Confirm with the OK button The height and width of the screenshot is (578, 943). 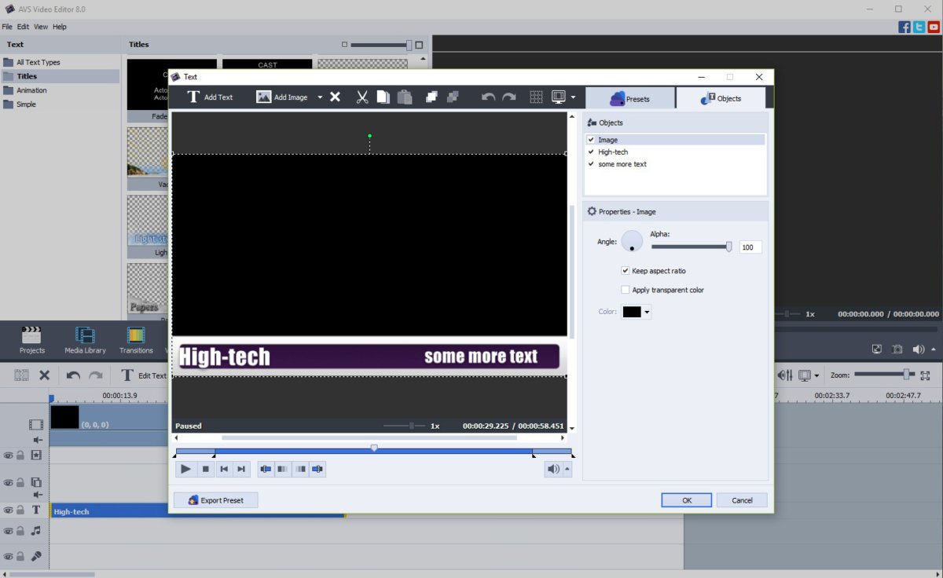point(686,500)
